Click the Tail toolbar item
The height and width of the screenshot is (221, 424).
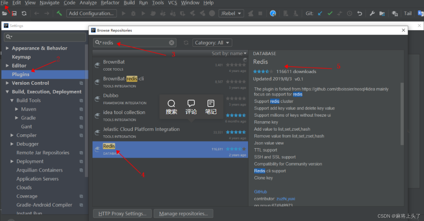(x=408, y=13)
